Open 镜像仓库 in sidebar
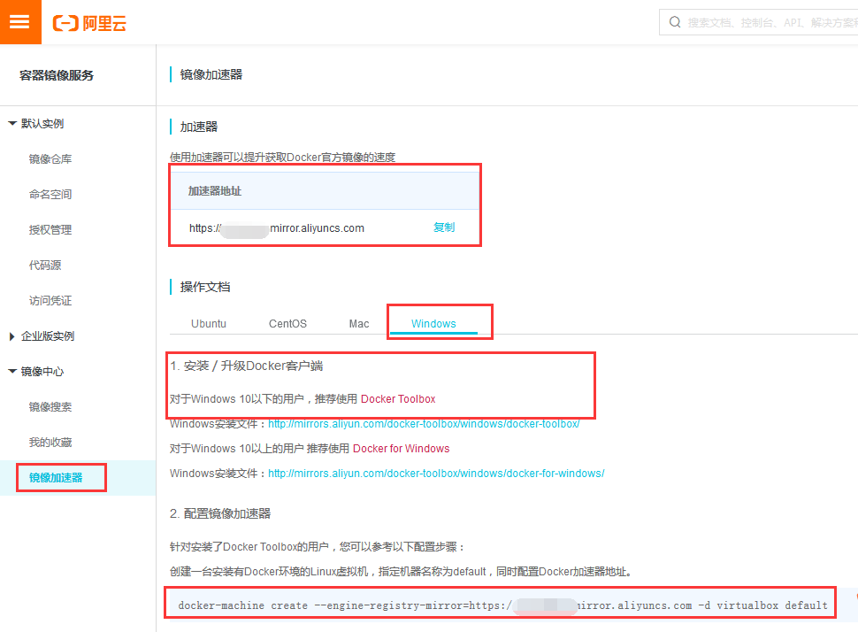Screen dimensions: 858x632 [x=50, y=159]
